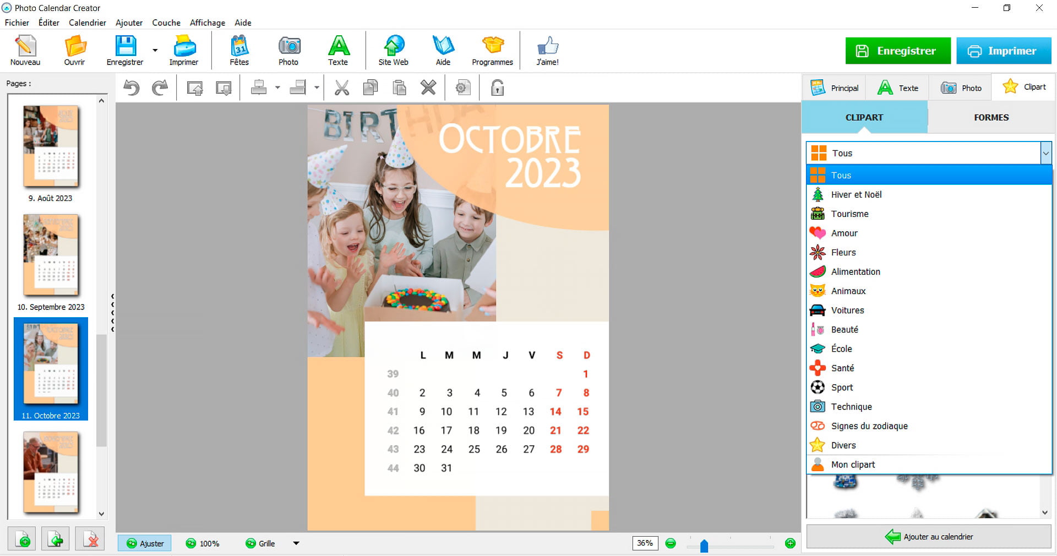The width and height of the screenshot is (1057, 556).
Task: Open the Programmes toolbar item
Action: click(x=492, y=50)
